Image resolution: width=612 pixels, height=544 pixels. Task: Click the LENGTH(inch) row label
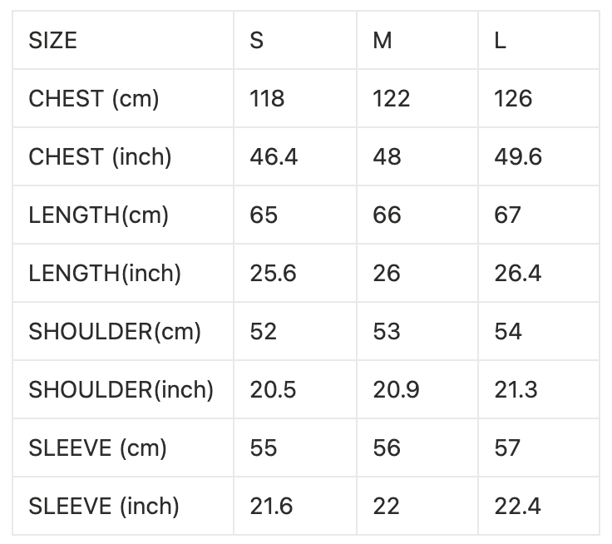pyautogui.click(x=105, y=273)
